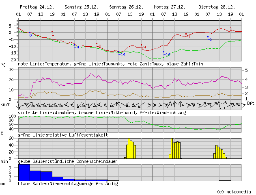Click the km/h unit label
This screenshot has width=256, height=195.
tap(6, 104)
